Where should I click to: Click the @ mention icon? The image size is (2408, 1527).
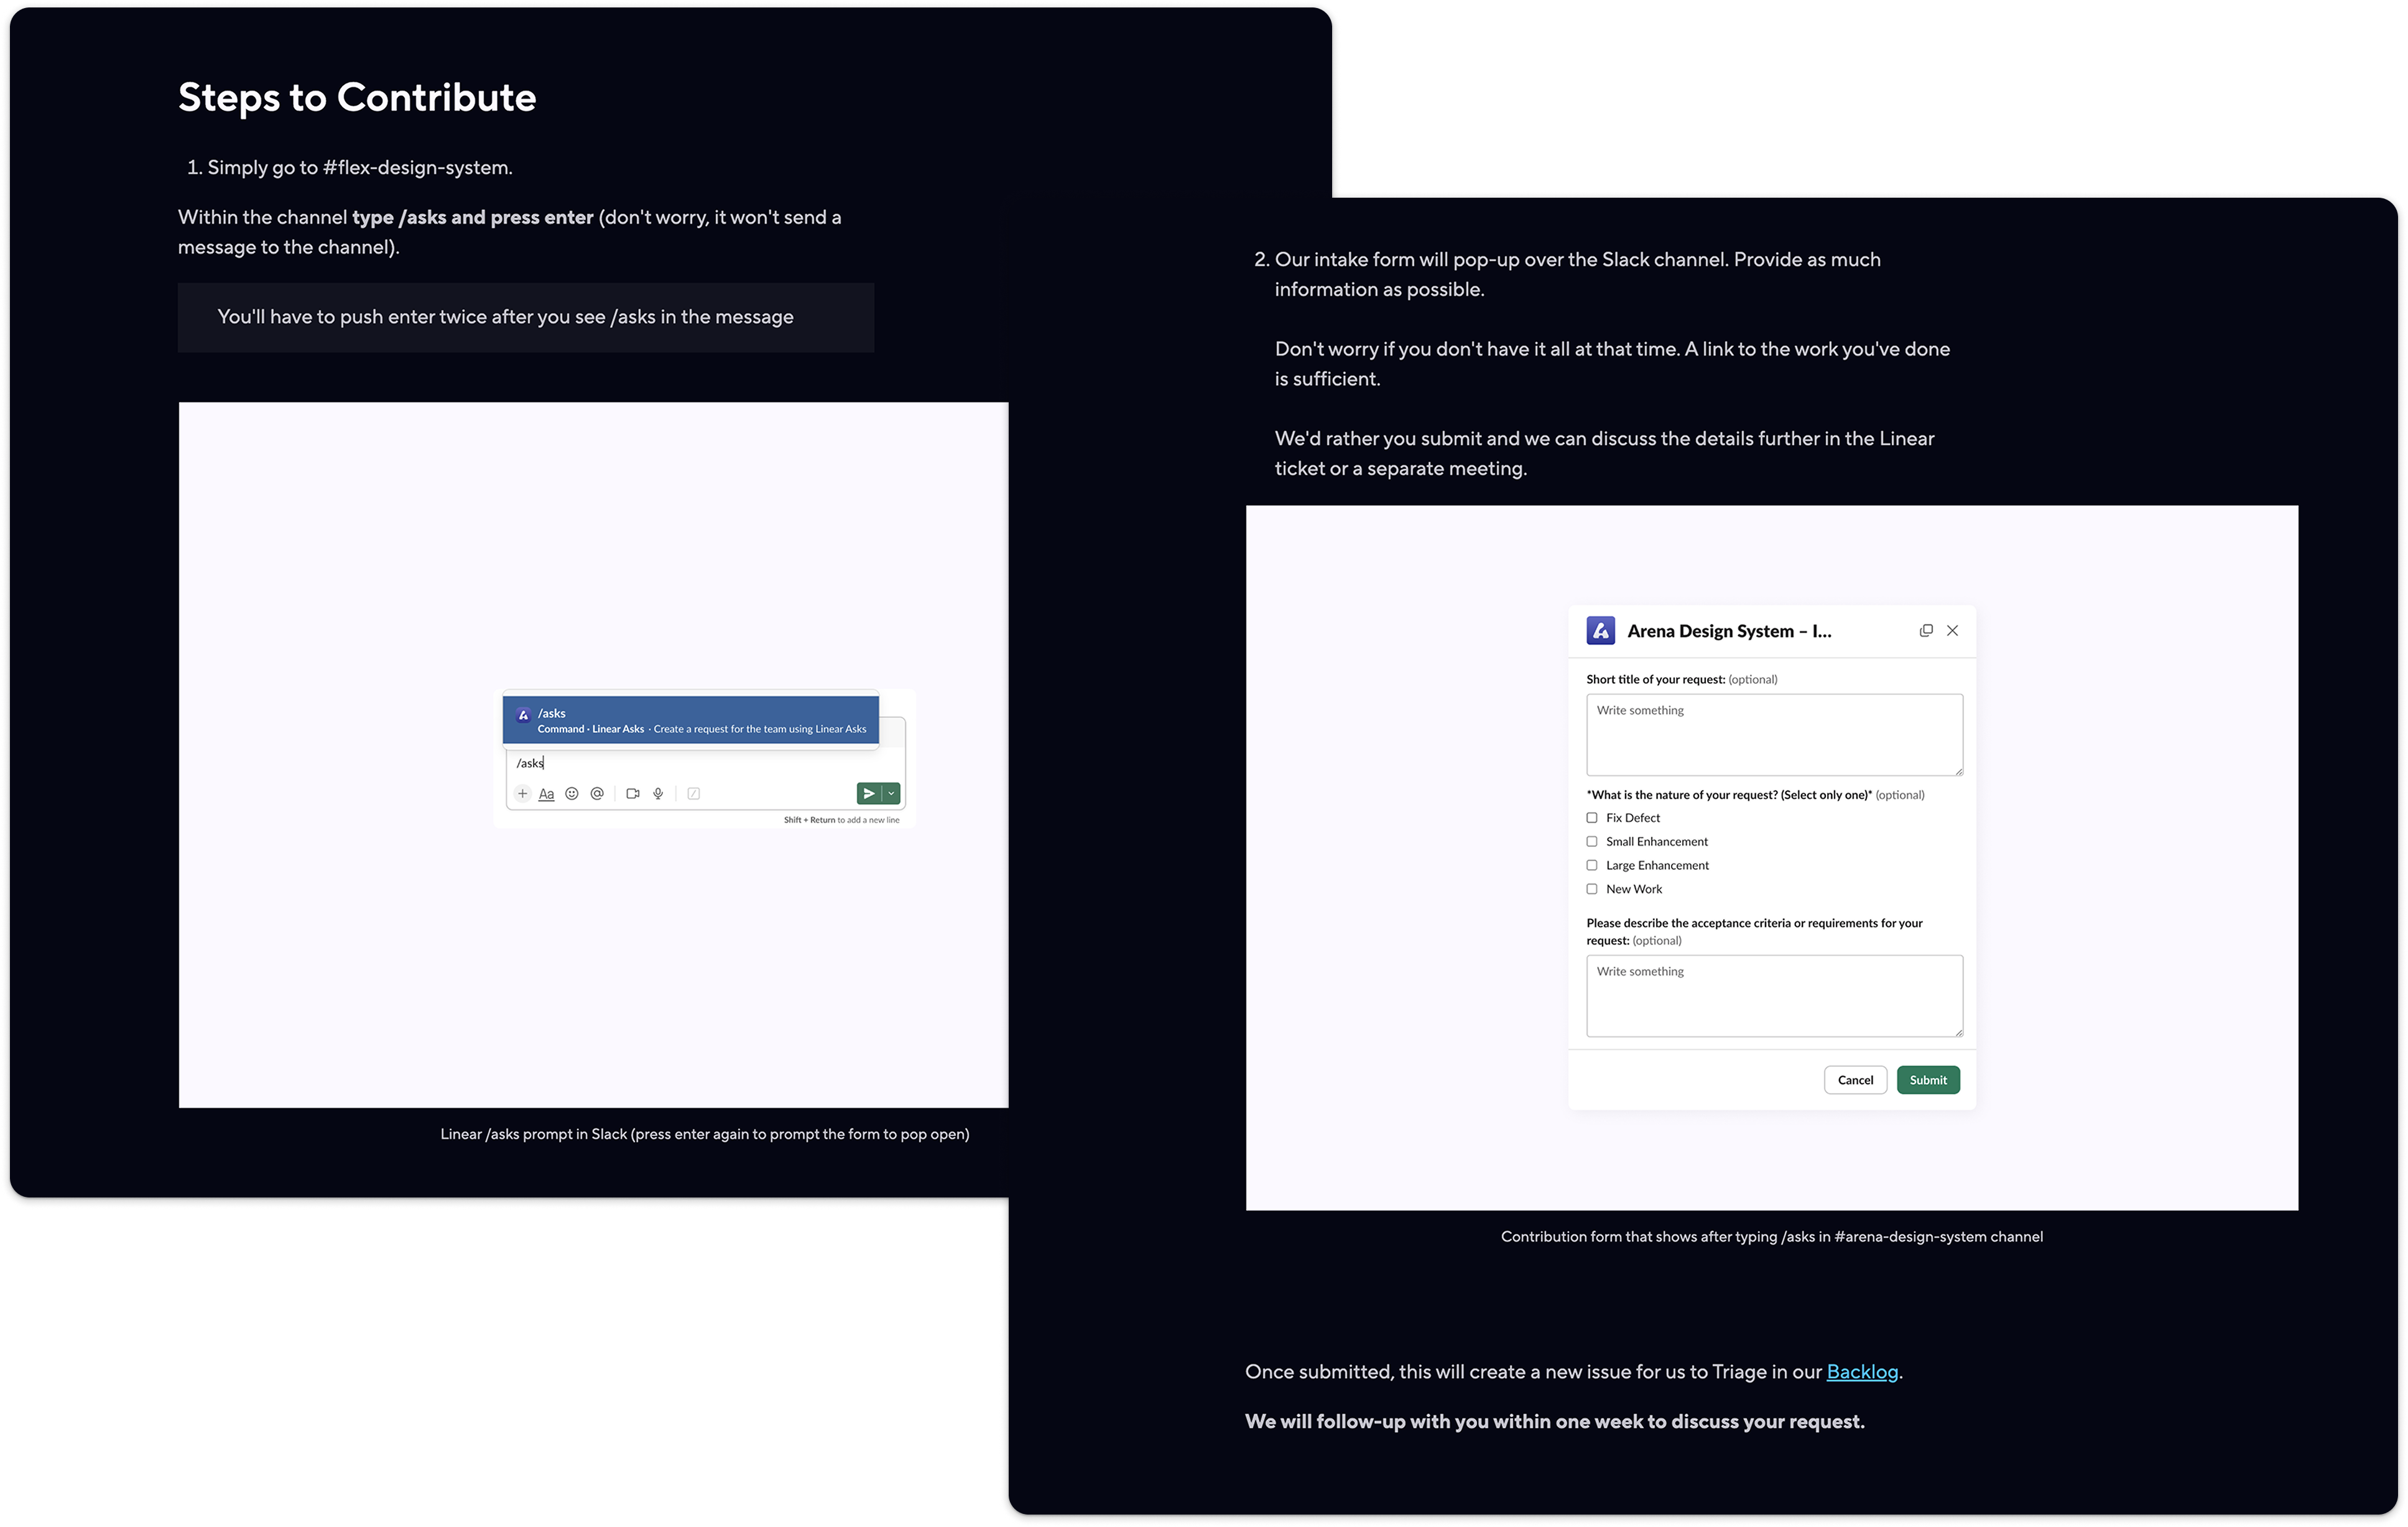pyautogui.click(x=597, y=794)
